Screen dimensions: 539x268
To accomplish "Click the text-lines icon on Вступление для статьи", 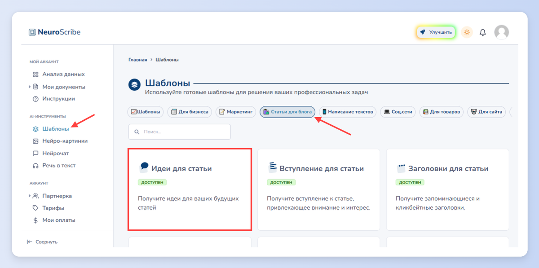I will (273, 168).
